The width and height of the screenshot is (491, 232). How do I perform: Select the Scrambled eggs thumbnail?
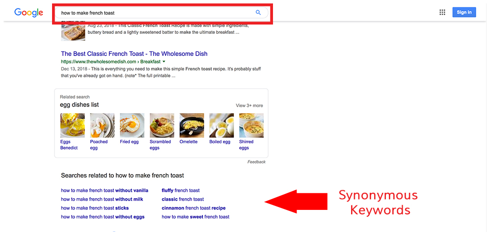point(162,126)
